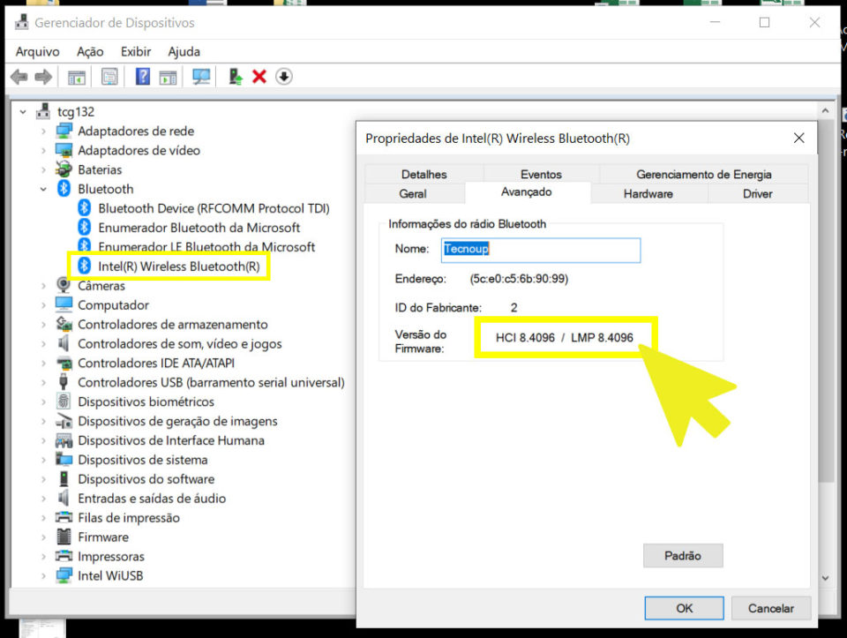Click the Entradas e saídas de áudio speaker icon
847x638 pixels.
point(64,498)
